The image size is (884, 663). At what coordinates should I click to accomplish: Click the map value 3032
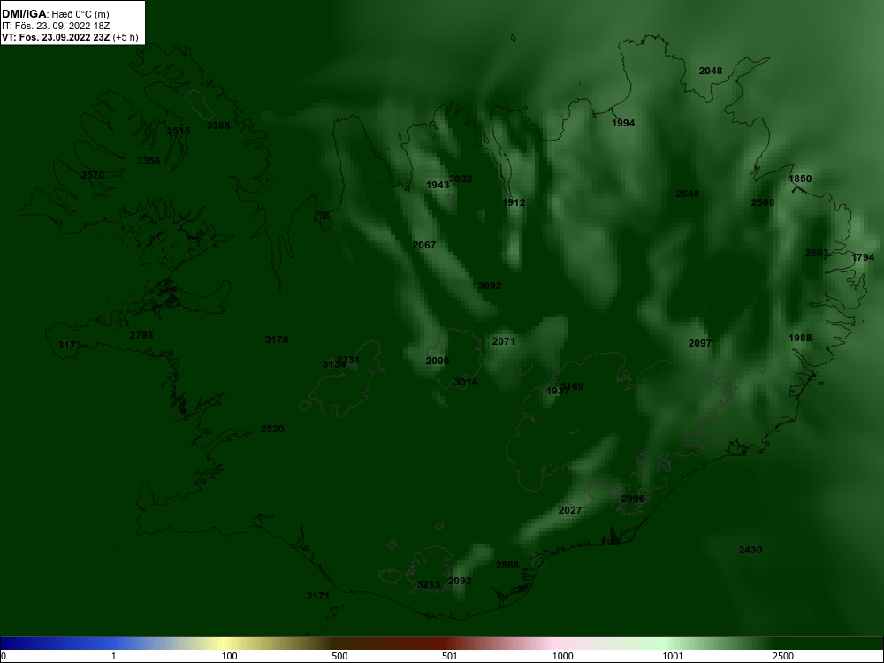(461, 179)
